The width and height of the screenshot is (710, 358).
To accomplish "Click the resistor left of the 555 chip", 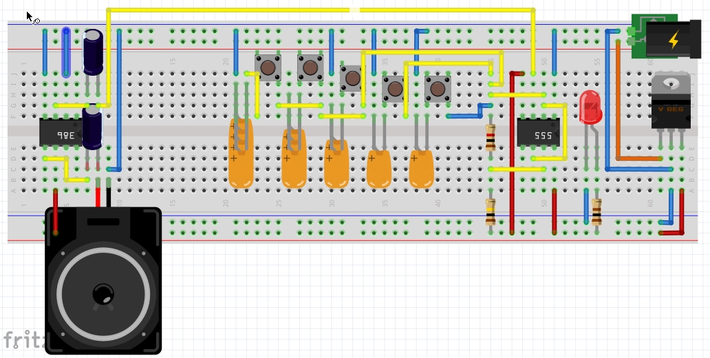I will point(490,138).
